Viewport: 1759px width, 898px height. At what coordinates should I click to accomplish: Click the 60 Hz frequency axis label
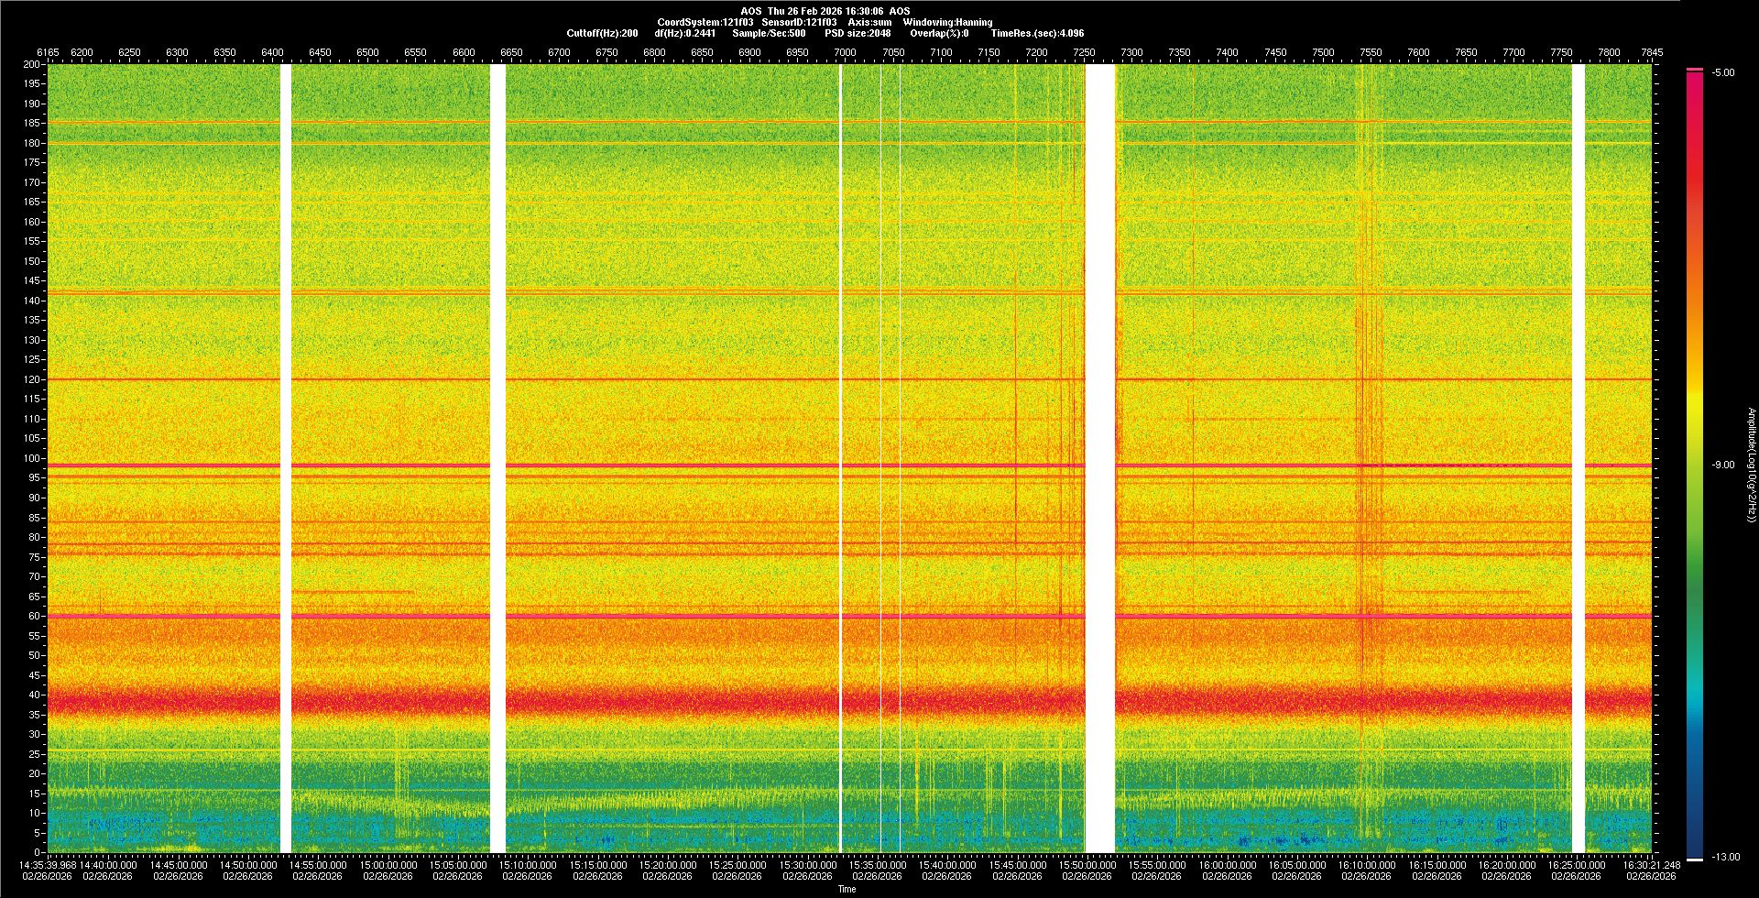(34, 616)
